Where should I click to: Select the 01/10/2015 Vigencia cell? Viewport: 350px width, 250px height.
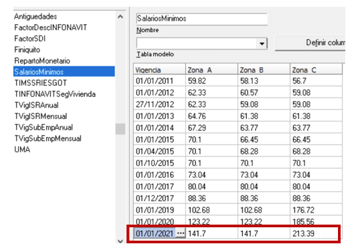159,163
